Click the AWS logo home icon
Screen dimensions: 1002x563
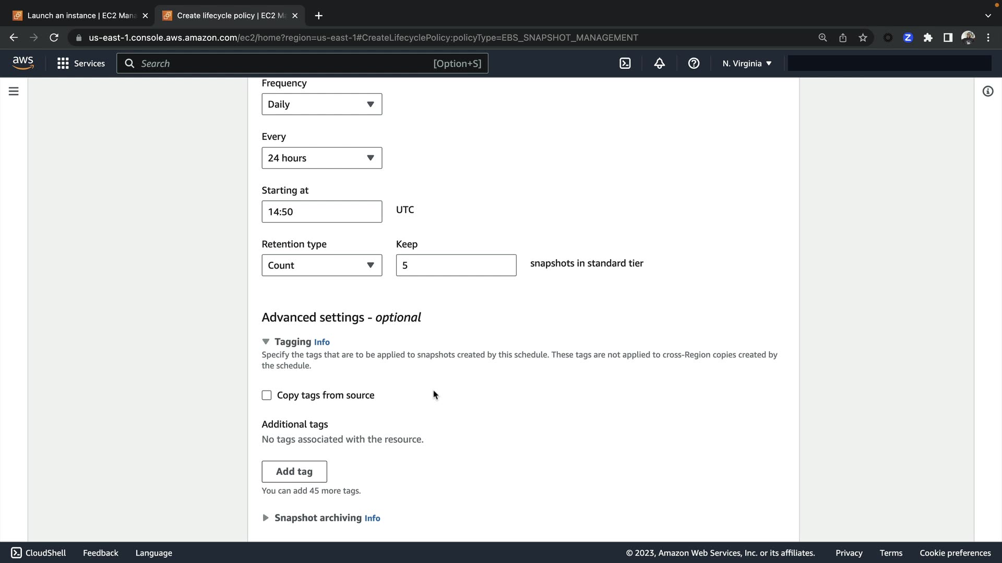[23, 63]
